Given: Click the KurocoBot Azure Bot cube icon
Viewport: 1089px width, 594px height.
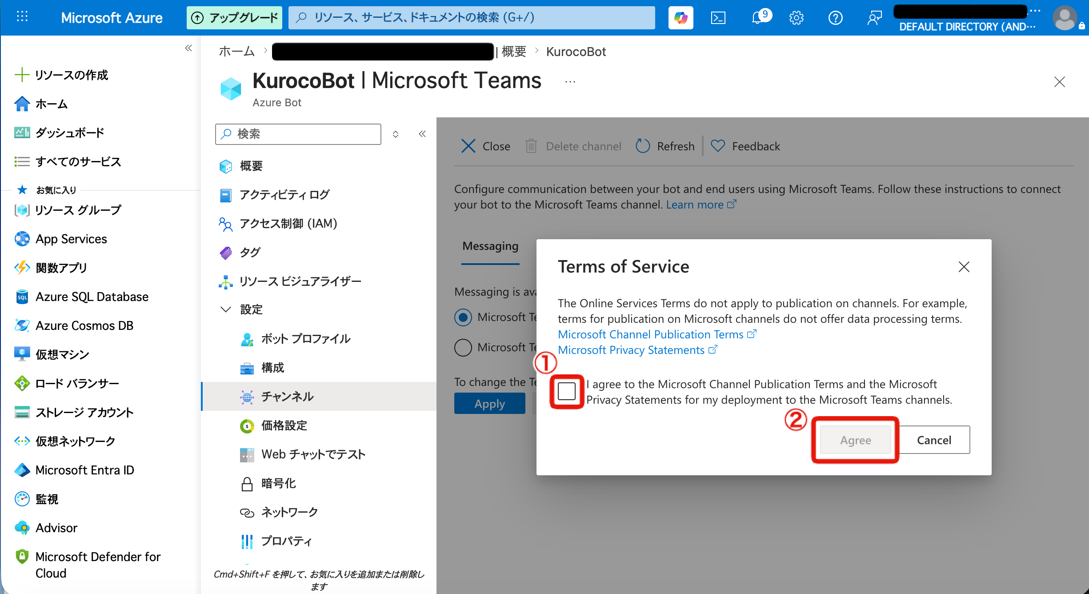Looking at the screenshot, I should [x=231, y=88].
